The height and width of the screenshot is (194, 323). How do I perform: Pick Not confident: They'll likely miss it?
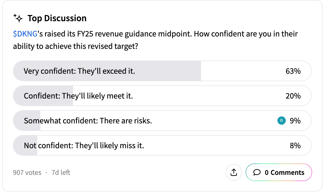[162, 145]
